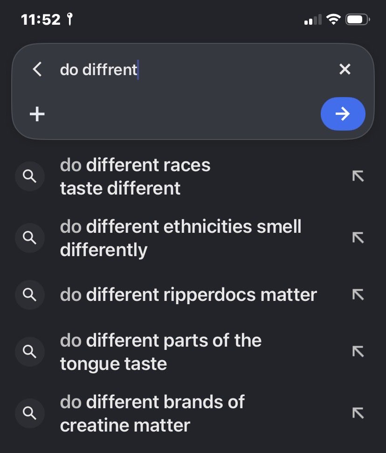
Task: Tap magnifier icon beside 'ethnicities smell differently'
Action: (x=30, y=238)
